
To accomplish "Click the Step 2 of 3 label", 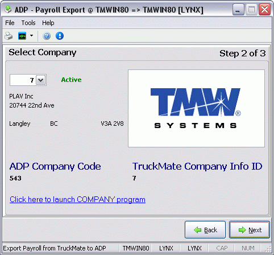I will click(x=243, y=54).
